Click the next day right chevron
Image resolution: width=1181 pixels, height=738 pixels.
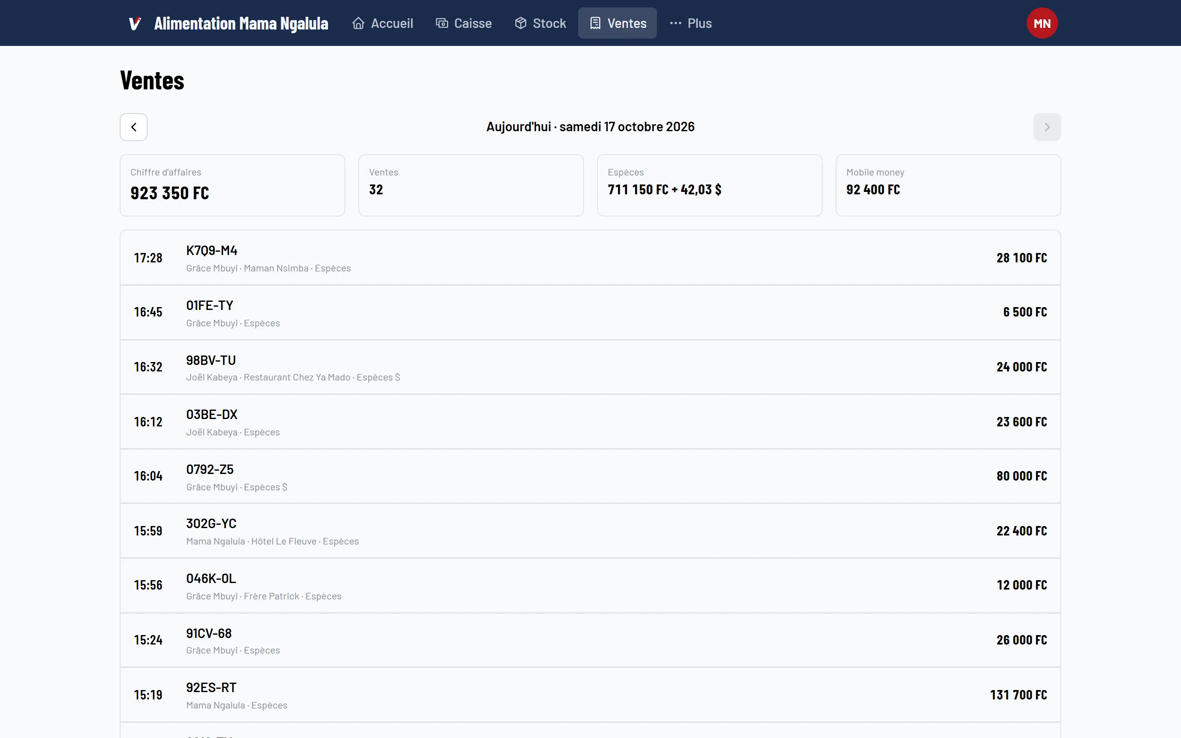1047,127
